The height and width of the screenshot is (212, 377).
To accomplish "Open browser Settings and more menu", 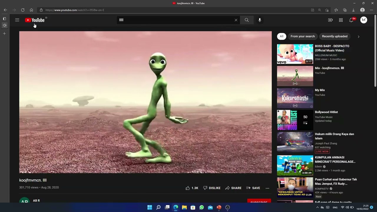I will (371, 10).
